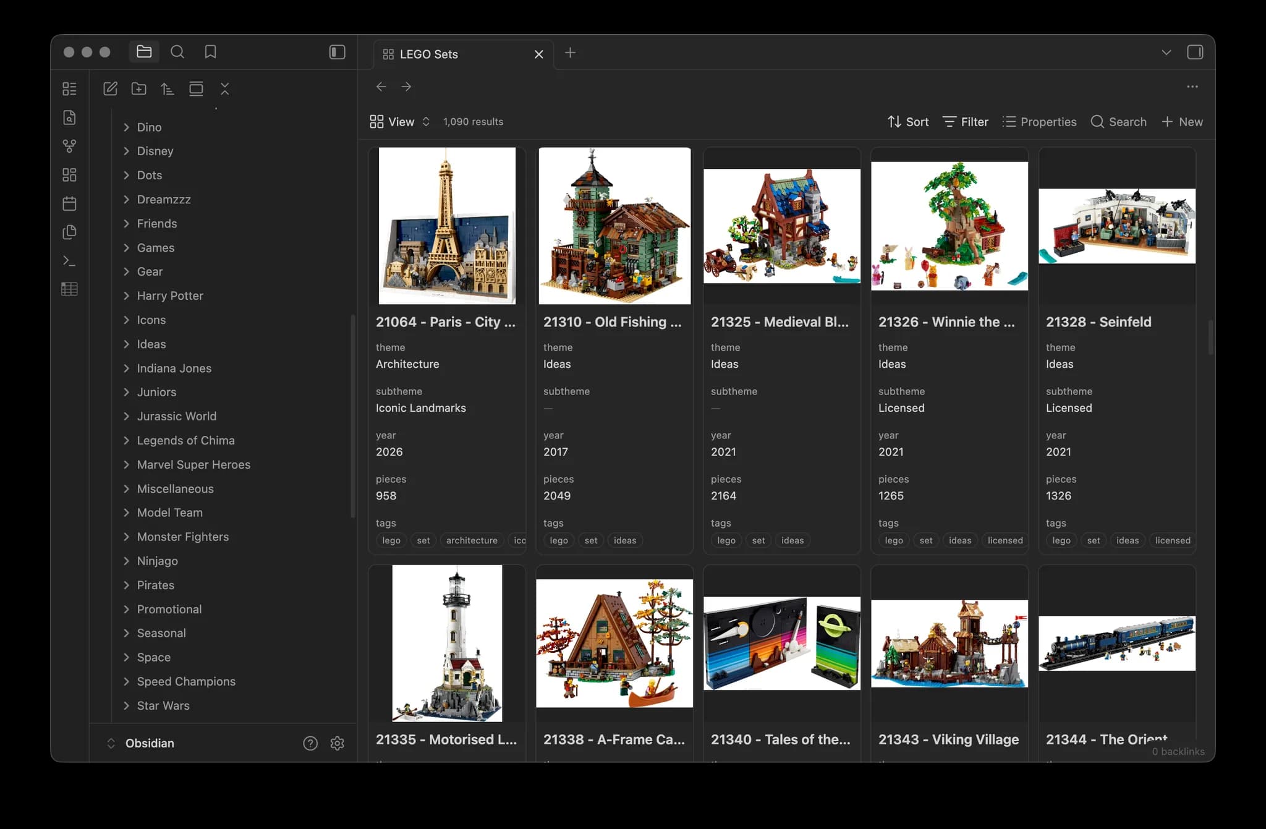Click the architecture tag on Paris card

pos(472,540)
